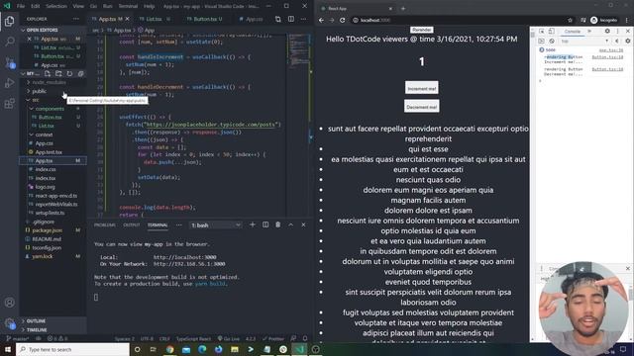Open the Source Control view
634x356 pixels.
[x=9, y=62]
